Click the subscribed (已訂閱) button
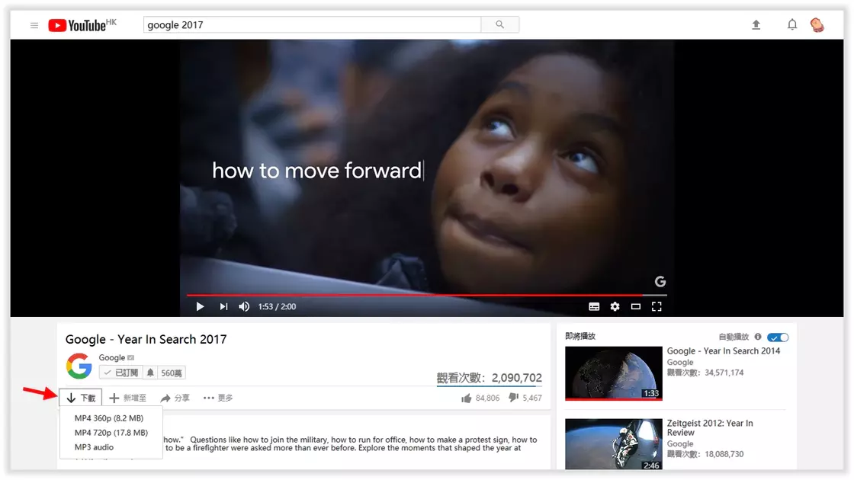The width and height of the screenshot is (854, 480). coord(121,373)
